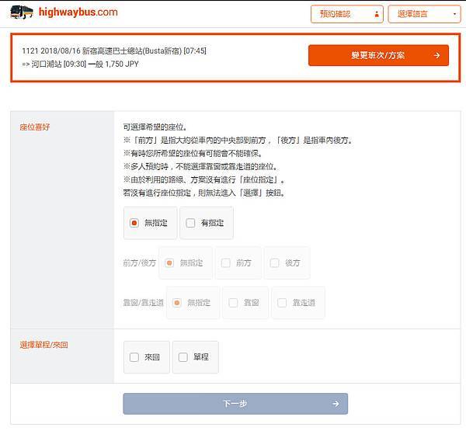Click the 可選擇希望的座位 description text

[155, 127]
